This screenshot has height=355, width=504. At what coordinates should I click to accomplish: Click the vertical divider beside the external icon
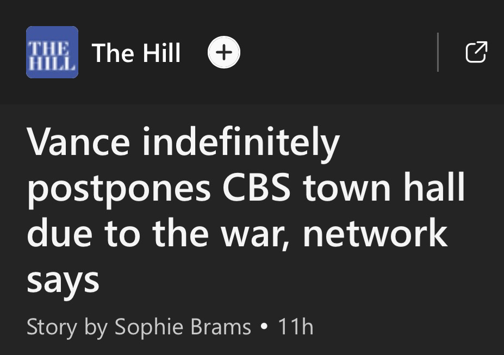pyautogui.click(x=438, y=52)
